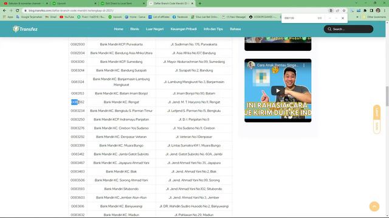Click Bank Mandiri KC Bandung Asia Afrika Utara
Image resolution: width=389 pixels, height=218 pixels.
click(x=122, y=53)
